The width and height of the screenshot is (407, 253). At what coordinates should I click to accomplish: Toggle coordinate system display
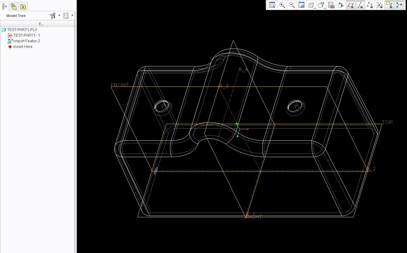(379, 5)
